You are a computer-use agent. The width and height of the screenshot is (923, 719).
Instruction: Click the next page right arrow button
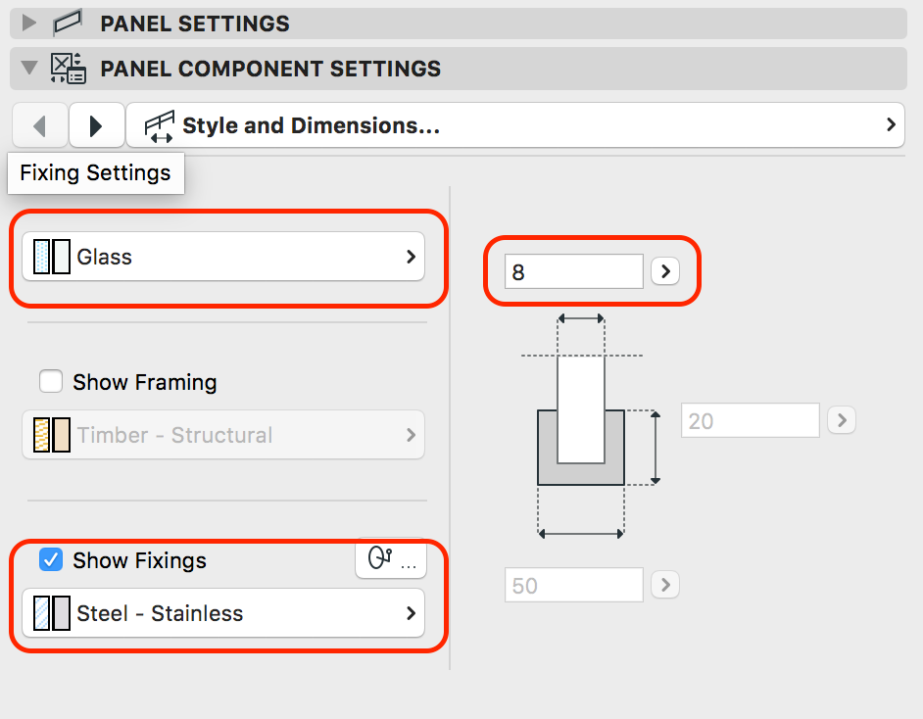(x=96, y=125)
